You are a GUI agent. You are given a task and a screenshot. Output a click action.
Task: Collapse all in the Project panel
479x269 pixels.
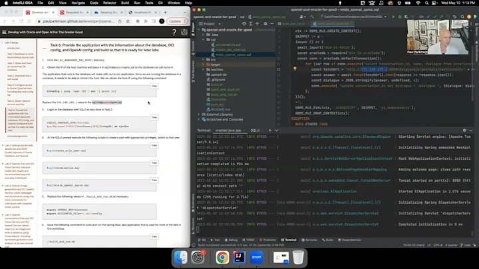click(257, 23)
